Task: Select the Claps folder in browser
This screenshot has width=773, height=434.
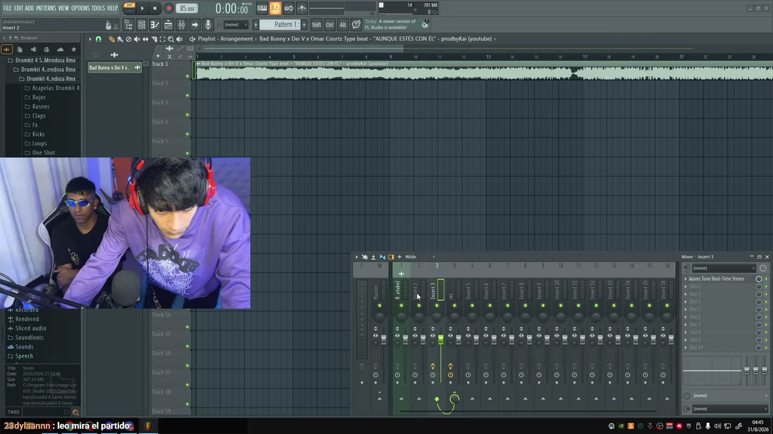Action: click(39, 116)
